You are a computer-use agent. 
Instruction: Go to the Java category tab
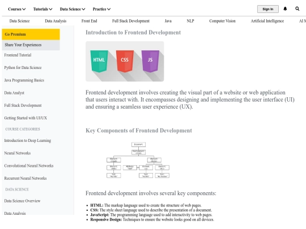[x=168, y=21]
